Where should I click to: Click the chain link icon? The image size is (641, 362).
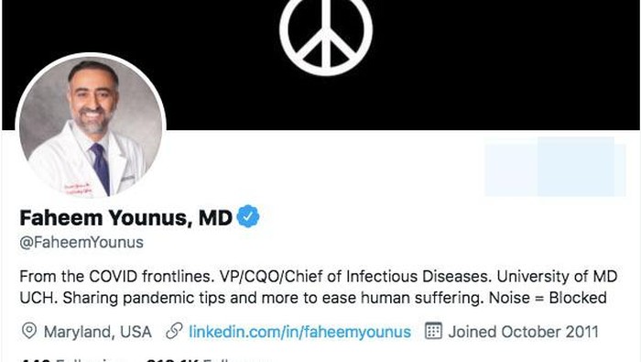click(174, 331)
